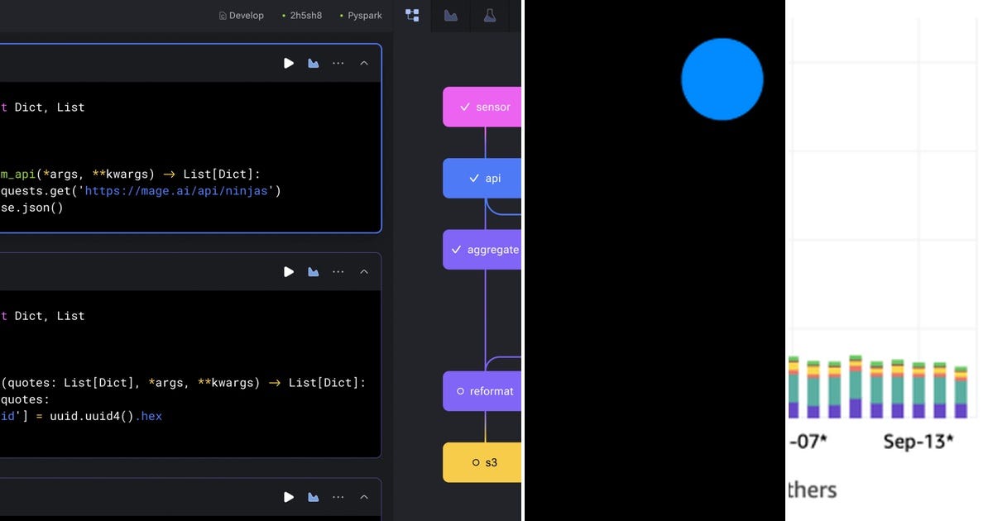Select the charts icon in the top toolbar
The height and width of the screenshot is (521, 993).
(x=451, y=15)
